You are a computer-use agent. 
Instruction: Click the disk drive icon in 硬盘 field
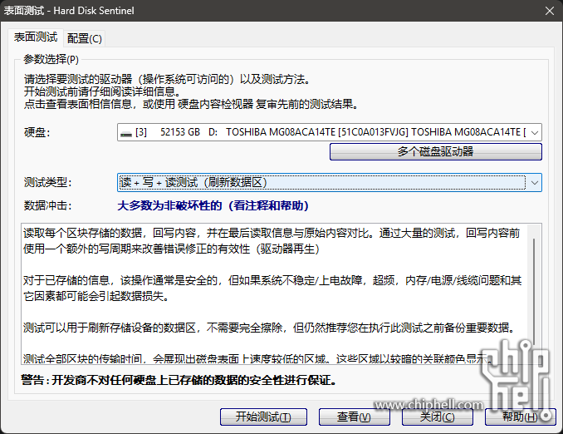[126, 133]
